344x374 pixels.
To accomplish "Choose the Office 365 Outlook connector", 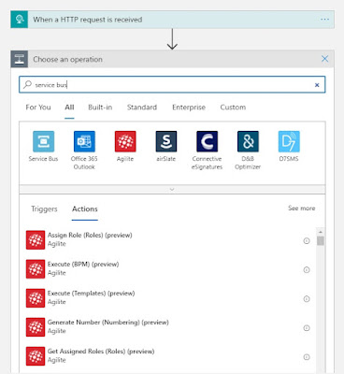I will pyautogui.click(x=84, y=141).
